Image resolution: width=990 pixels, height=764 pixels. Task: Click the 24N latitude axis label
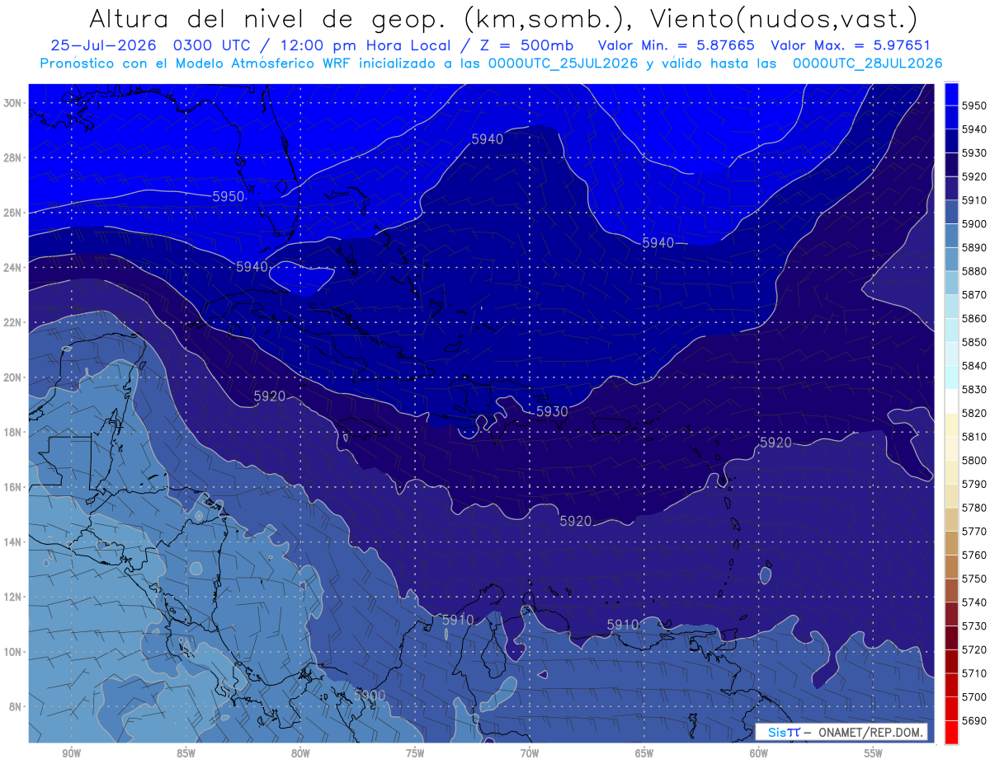(12, 268)
